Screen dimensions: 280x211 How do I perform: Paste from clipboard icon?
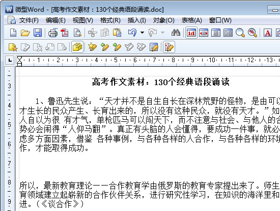click(x=117, y=33)
